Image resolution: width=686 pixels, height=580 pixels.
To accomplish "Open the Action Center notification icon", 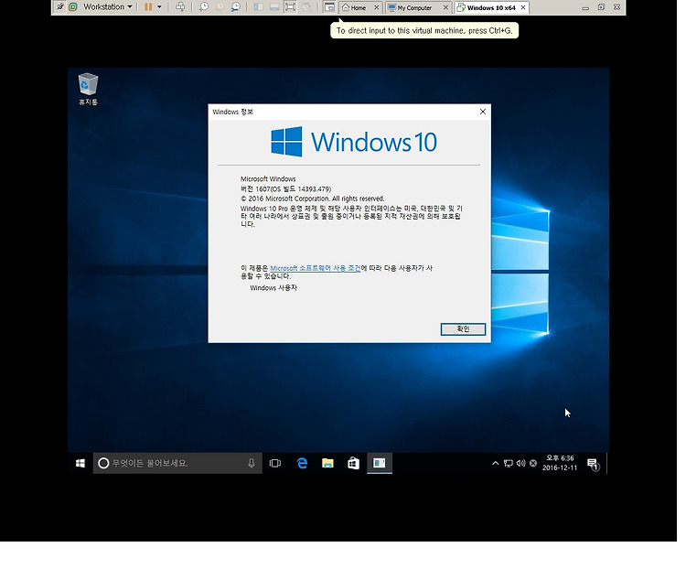I will coord(593,464).
